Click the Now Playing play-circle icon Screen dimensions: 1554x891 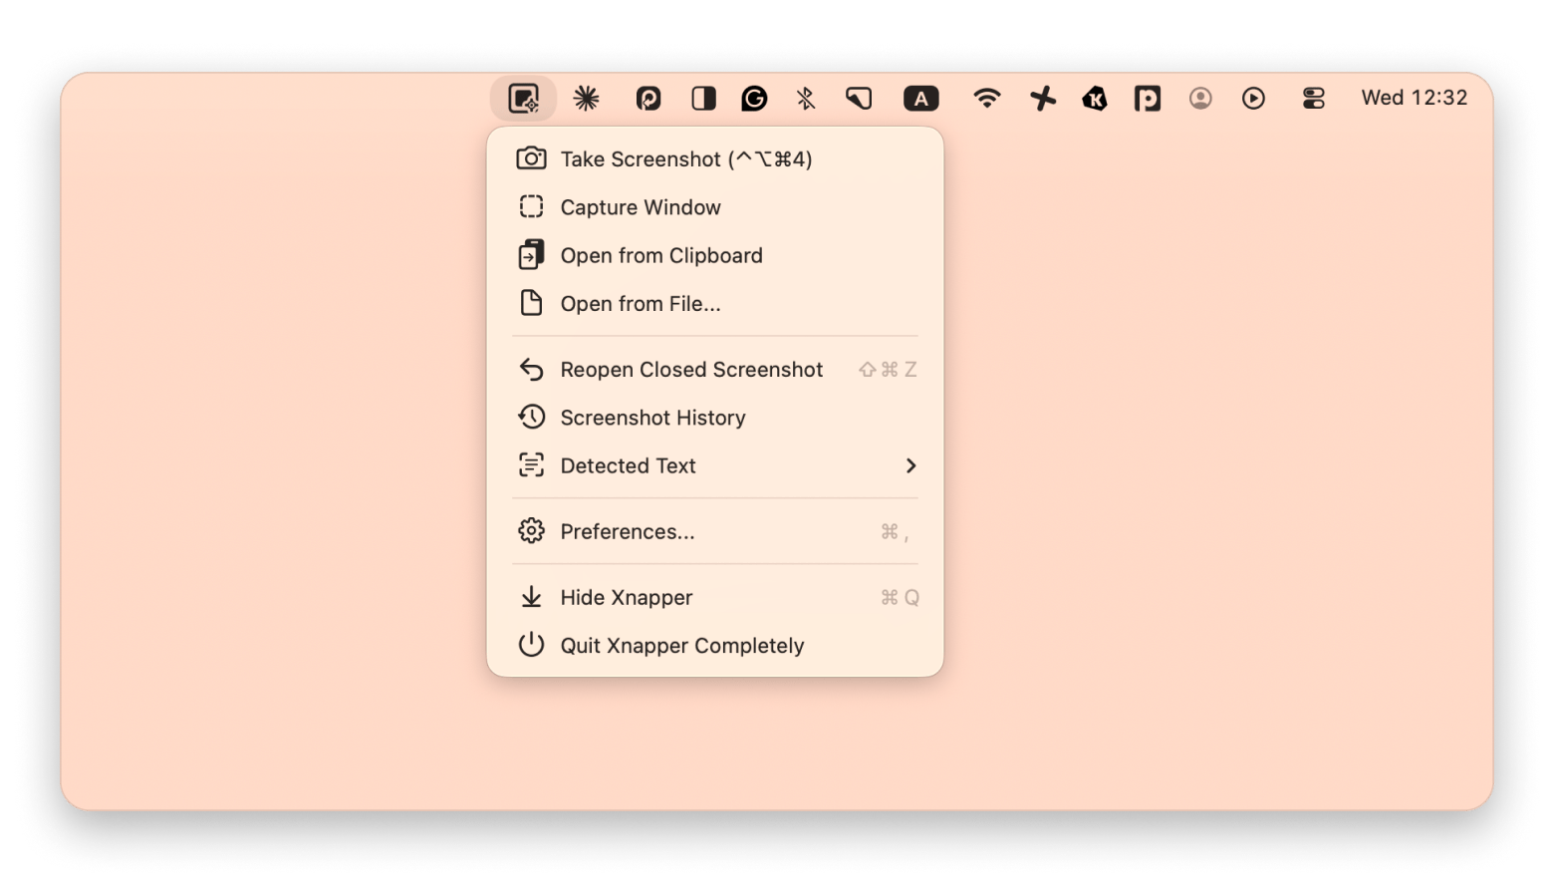point(1253,98)
